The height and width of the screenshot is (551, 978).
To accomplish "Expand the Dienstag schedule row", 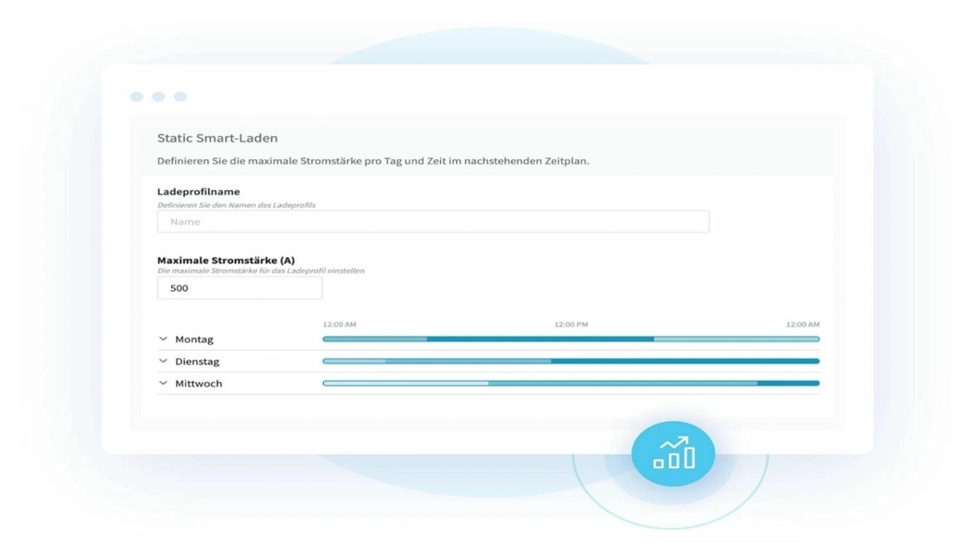I will pos(163,361).
